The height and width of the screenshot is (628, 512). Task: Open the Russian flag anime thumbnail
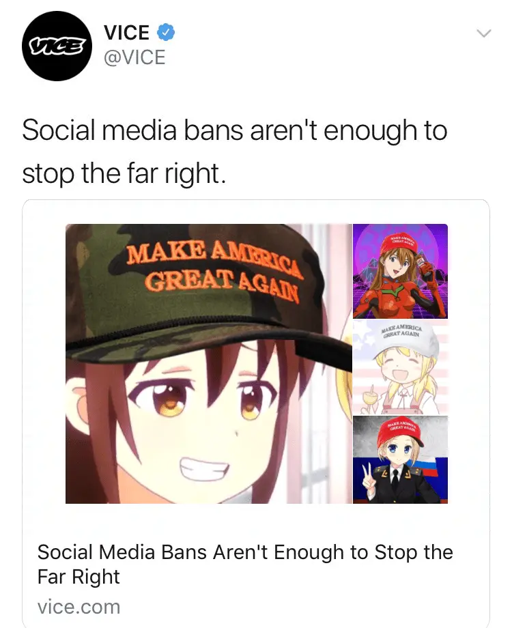coord(400,459)
